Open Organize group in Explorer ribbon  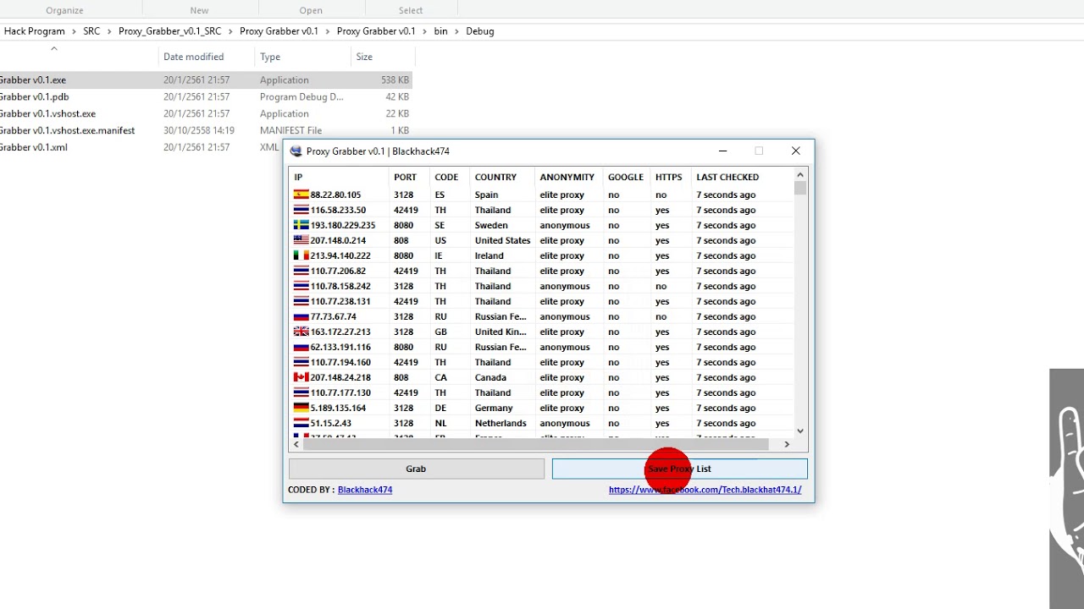[64, 10]
